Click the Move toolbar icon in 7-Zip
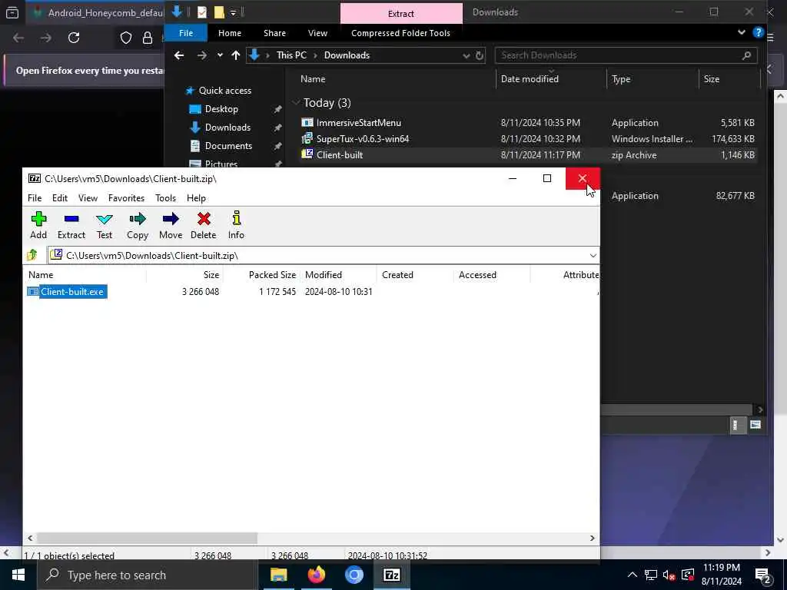The height and width of the screenshot is (590, 787). [x=171, y=225]
